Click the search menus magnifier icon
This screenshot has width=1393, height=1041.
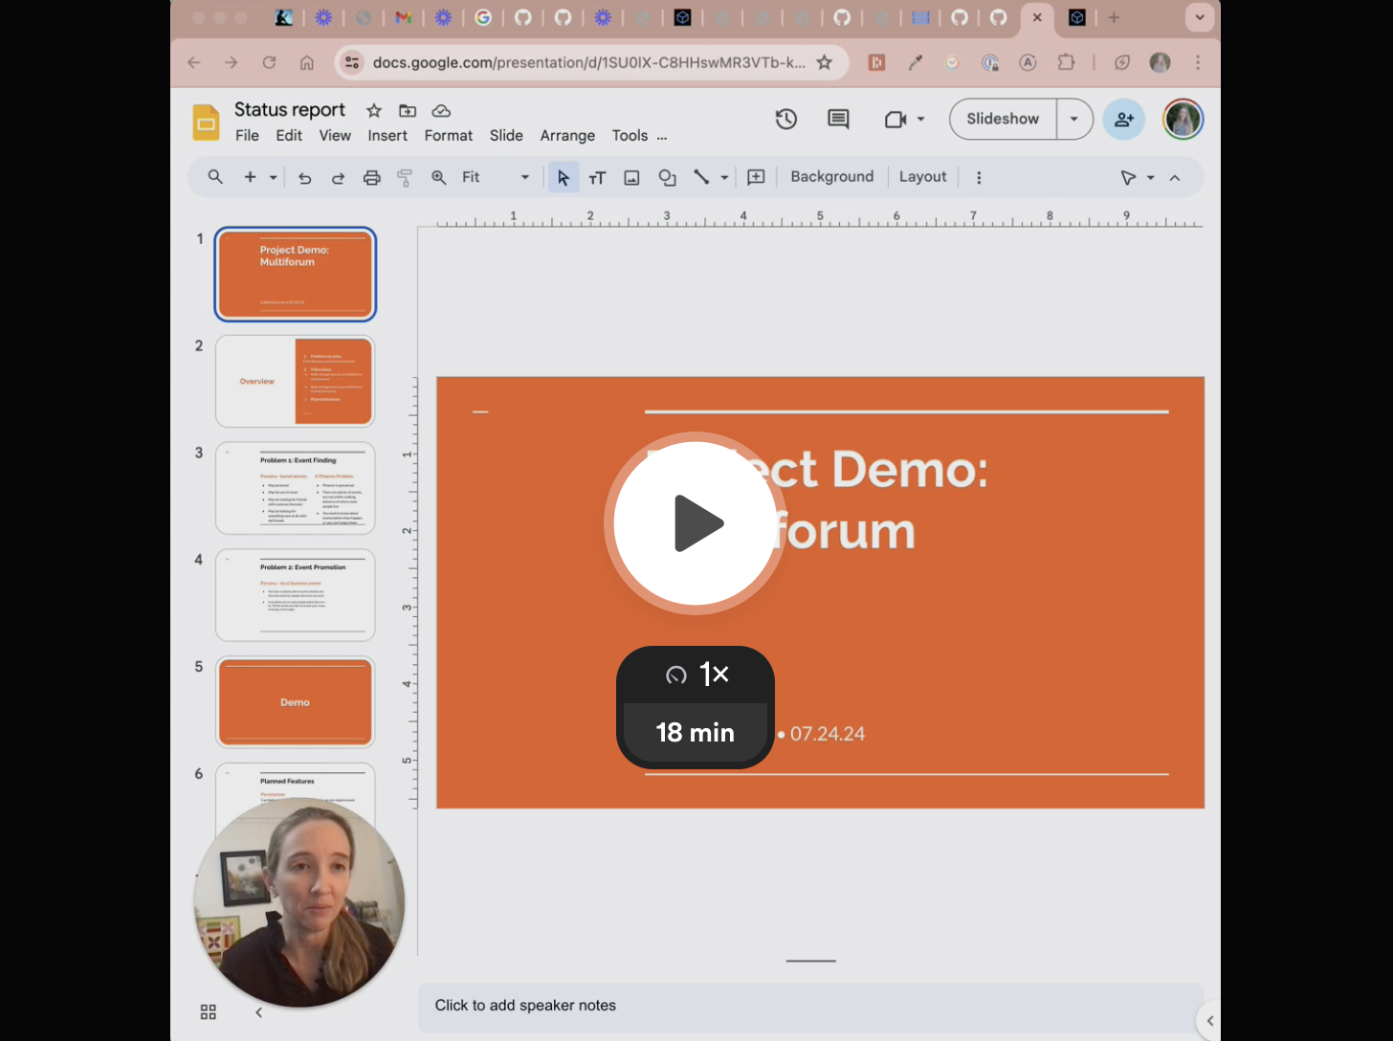click(x=215, y=177)
